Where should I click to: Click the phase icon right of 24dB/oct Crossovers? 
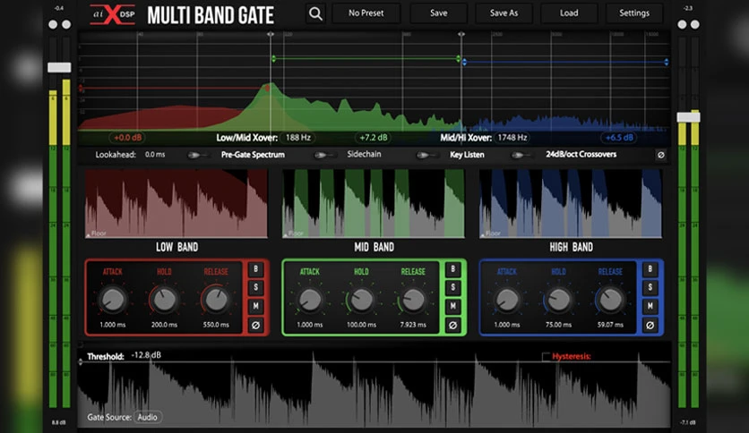point(660,155)
